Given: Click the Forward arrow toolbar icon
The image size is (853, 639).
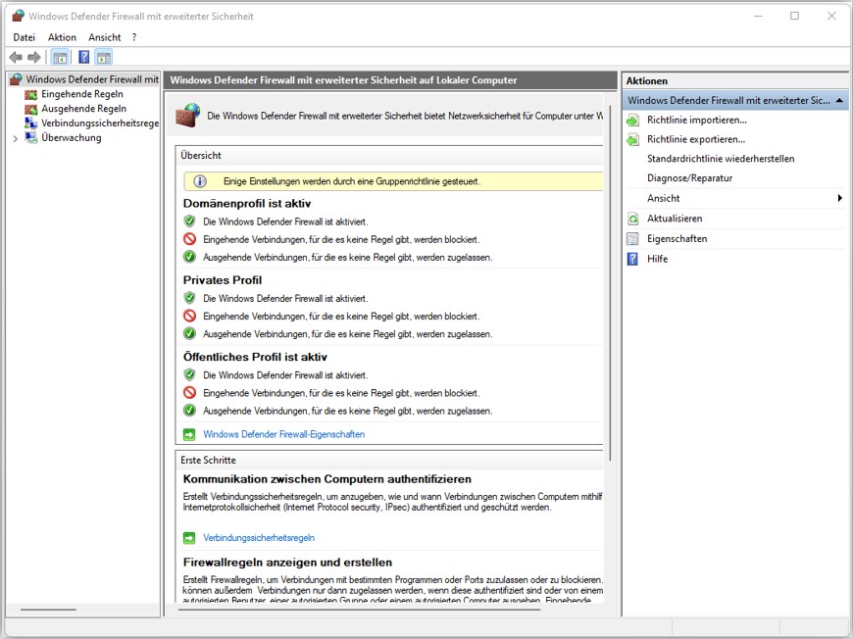Looking at the screenshot, I should pyautogui.click(x=34, y=57).
